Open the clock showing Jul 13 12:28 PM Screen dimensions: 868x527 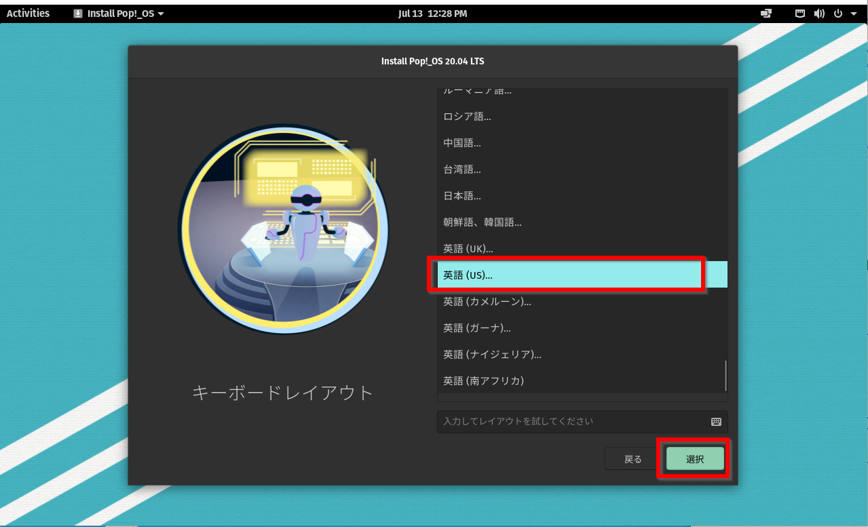coord(433,14)
